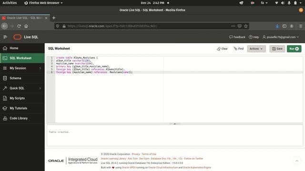The image size is (305, 171).
Task: Open the Ask Tom link
Action: (x=132, y=159)
